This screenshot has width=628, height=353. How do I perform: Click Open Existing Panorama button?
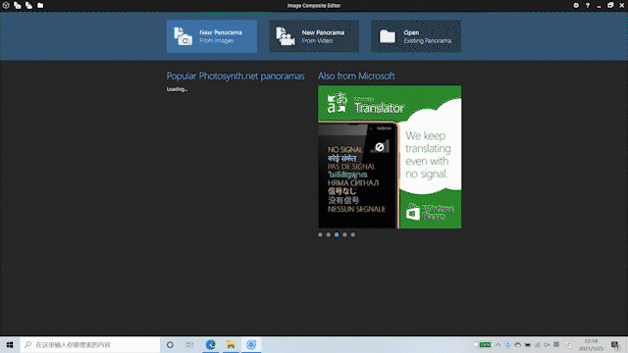416,36
